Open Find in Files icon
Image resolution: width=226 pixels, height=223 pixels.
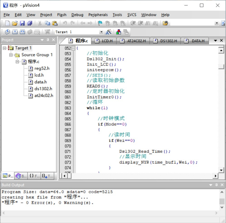(x=165, y=23)
